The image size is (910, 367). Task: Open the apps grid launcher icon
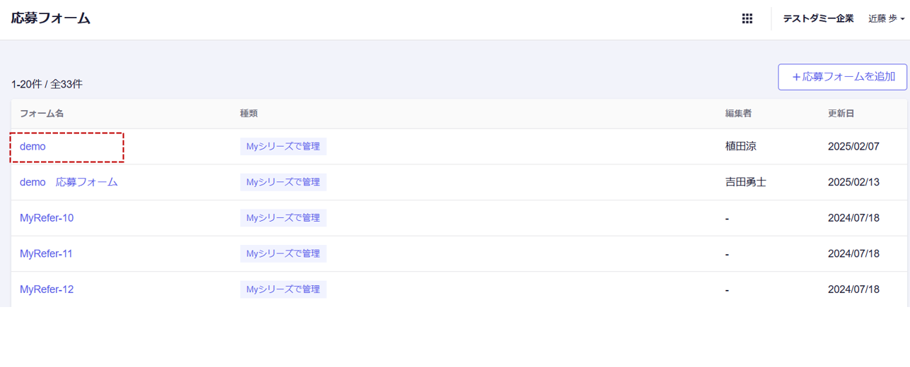point(747,19)
